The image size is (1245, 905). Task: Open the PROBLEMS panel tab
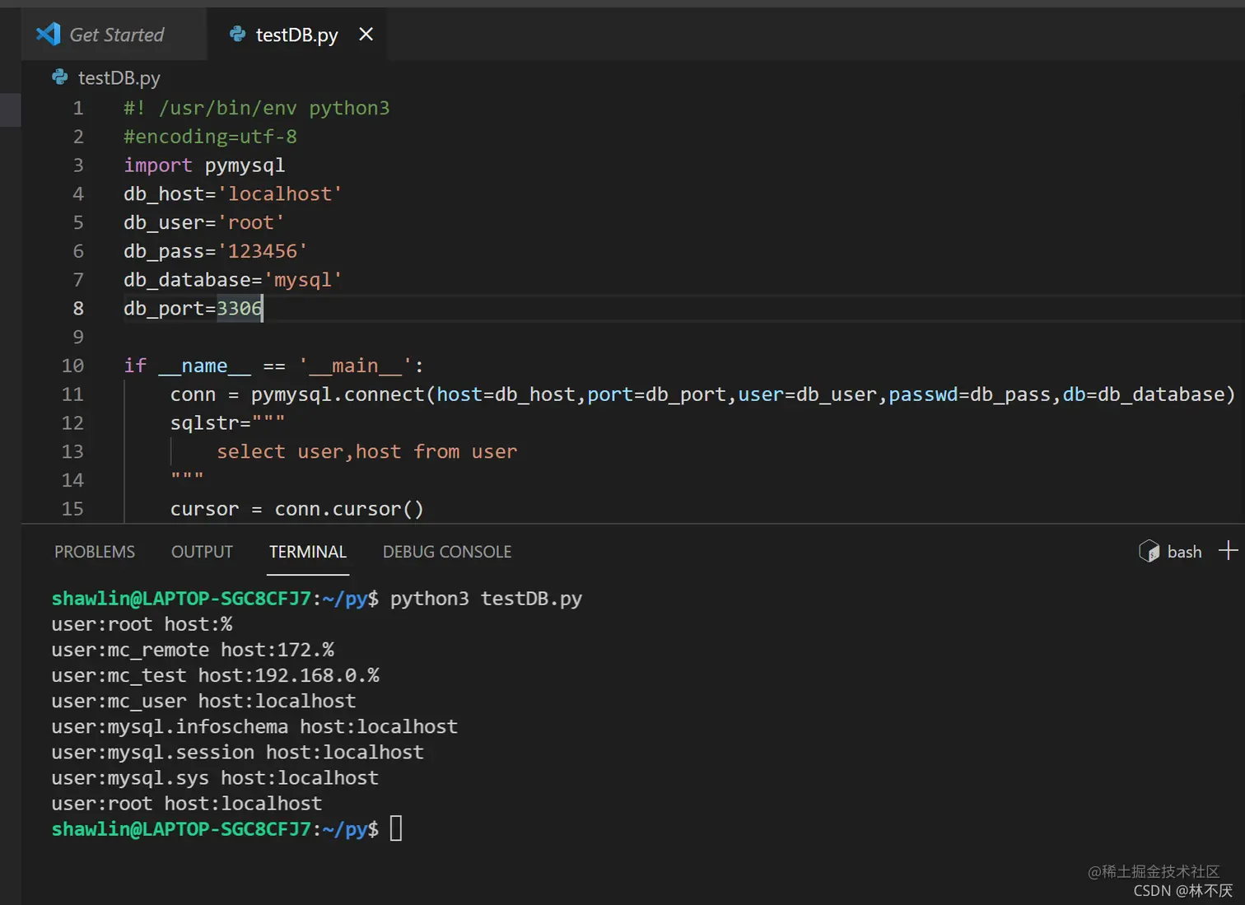(95, 552)
